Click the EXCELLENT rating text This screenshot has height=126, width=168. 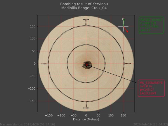click(148, 93)
